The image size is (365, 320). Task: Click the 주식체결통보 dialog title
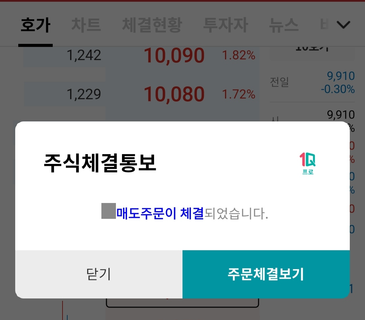[100, 163]
